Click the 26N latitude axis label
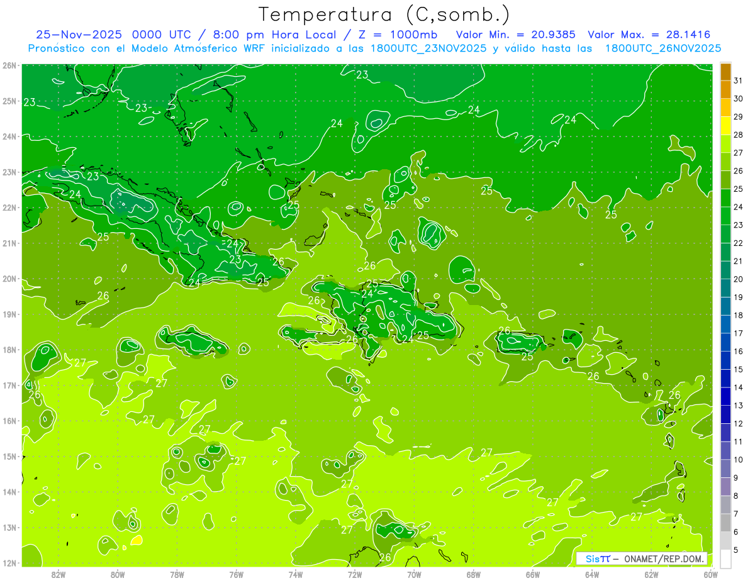Viewport: 755px width, 583px height. tap(10, 65)
